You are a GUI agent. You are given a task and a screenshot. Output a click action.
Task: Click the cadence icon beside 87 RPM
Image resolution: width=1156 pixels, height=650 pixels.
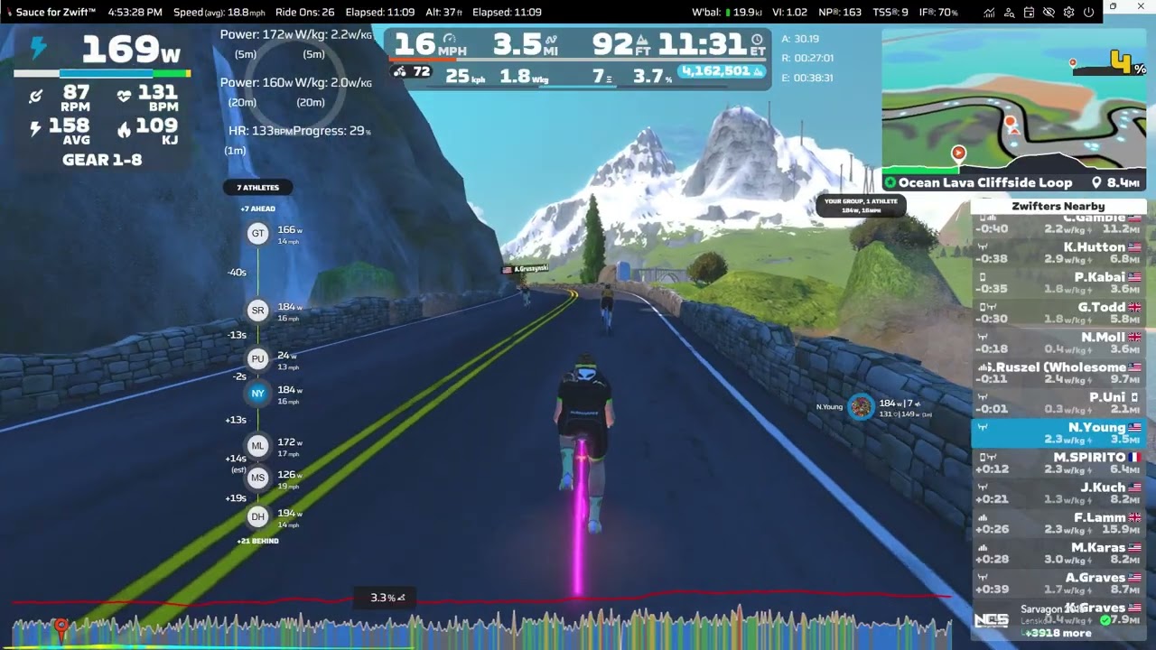click(x=36, y=97)
